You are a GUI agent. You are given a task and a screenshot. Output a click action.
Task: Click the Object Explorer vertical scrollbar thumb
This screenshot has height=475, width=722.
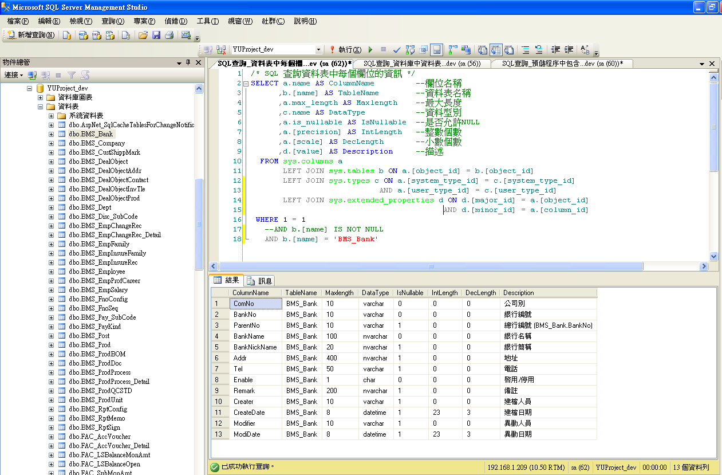pos(199,223)
